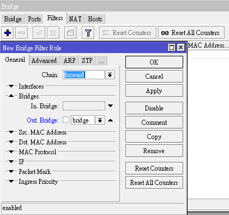Screen dimensions: 229x215
Task: Click the comment note icon in toolbar
Action: [x=70, y=33]
